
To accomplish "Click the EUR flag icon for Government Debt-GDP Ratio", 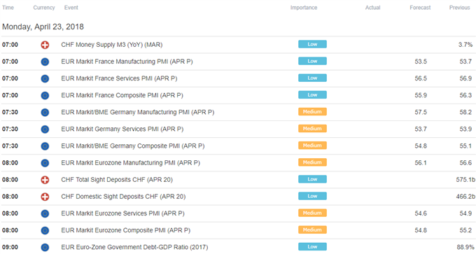I will click(x=45, y=248).
